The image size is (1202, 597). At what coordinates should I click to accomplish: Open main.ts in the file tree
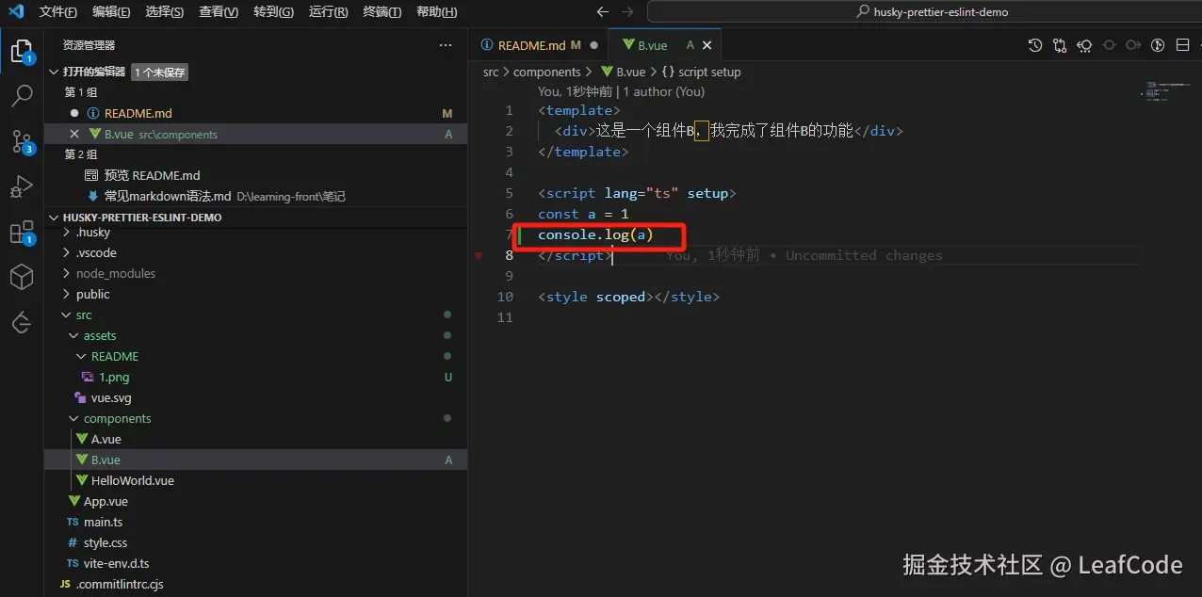click(x=255, y=522)
